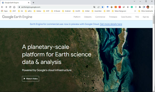Open the Apps shortcut in bookmarks bar
The image size is (155, 92).
(4, 11)
